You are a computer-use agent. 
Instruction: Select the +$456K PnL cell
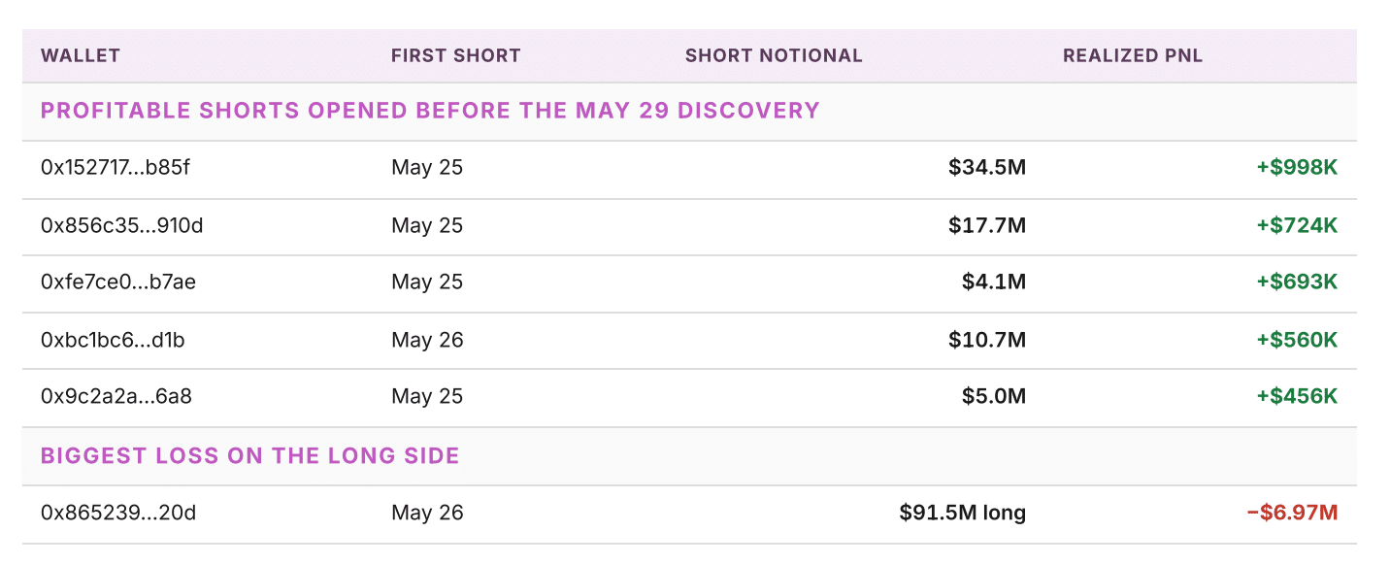[x=1297, y=396]
